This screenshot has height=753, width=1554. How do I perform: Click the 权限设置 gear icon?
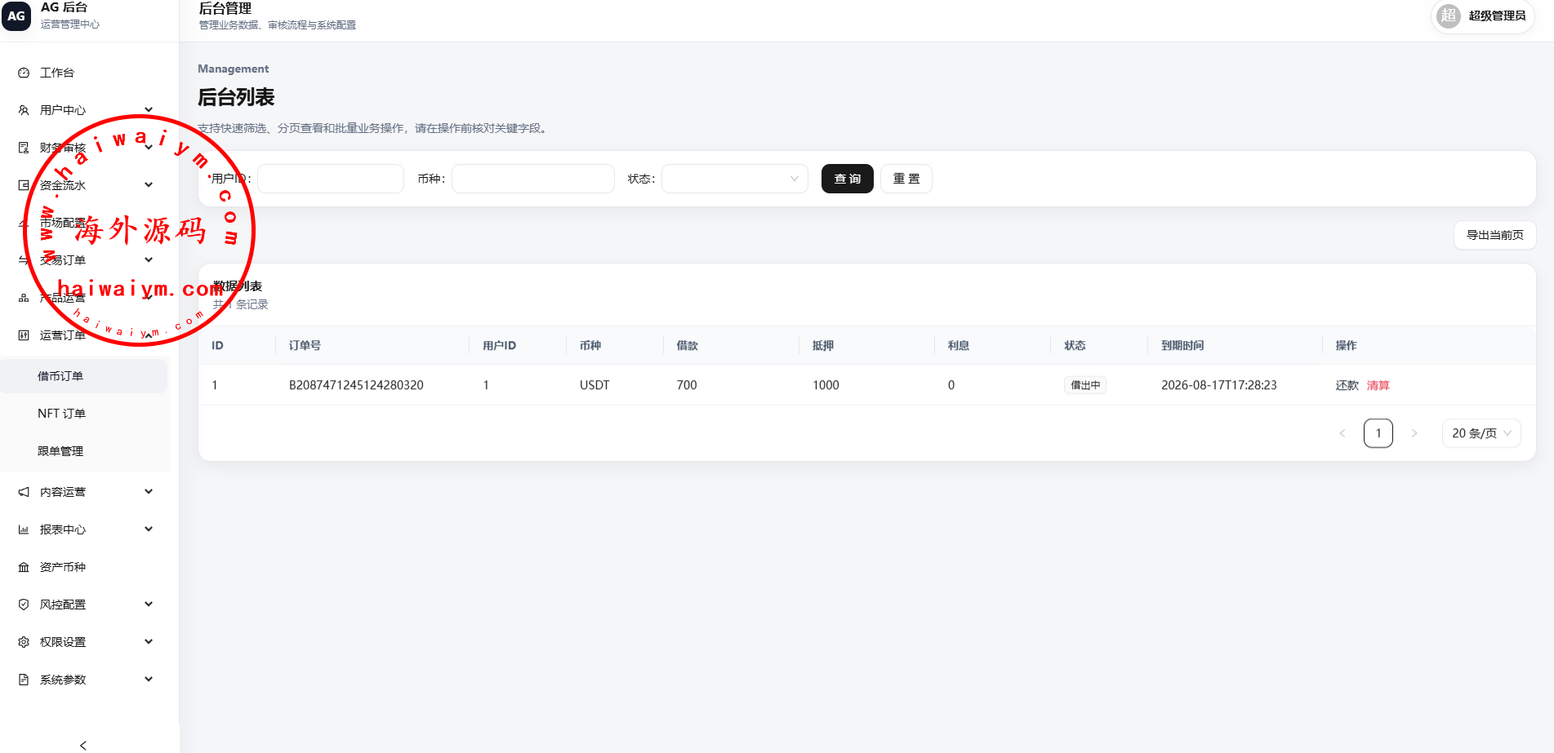pos(24,642)
